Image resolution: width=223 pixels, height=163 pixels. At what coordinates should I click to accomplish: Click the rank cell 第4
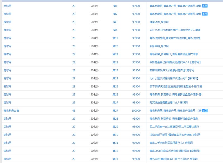coord(115,30)
